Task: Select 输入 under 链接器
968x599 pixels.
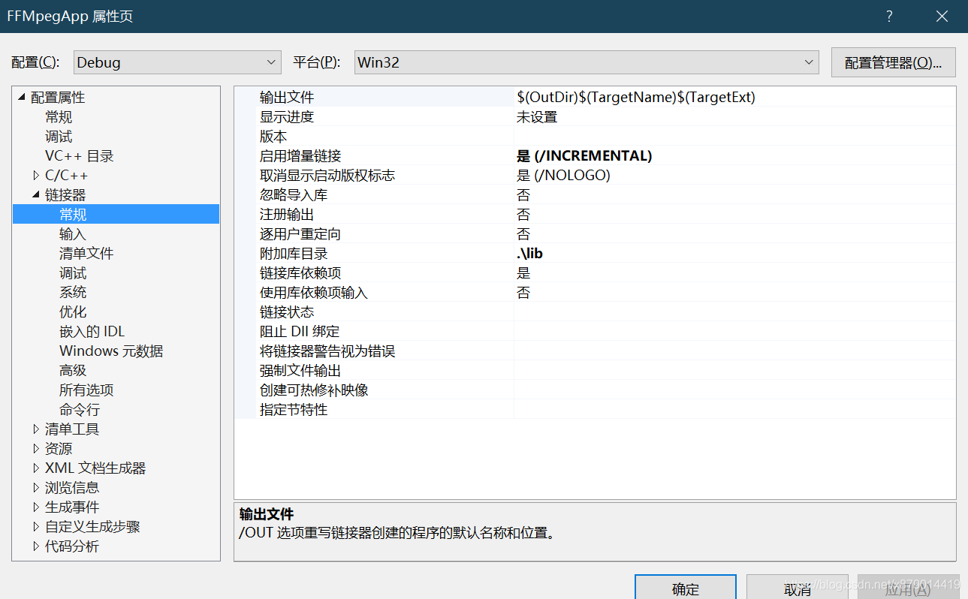Action: click(x=73, y=233)
